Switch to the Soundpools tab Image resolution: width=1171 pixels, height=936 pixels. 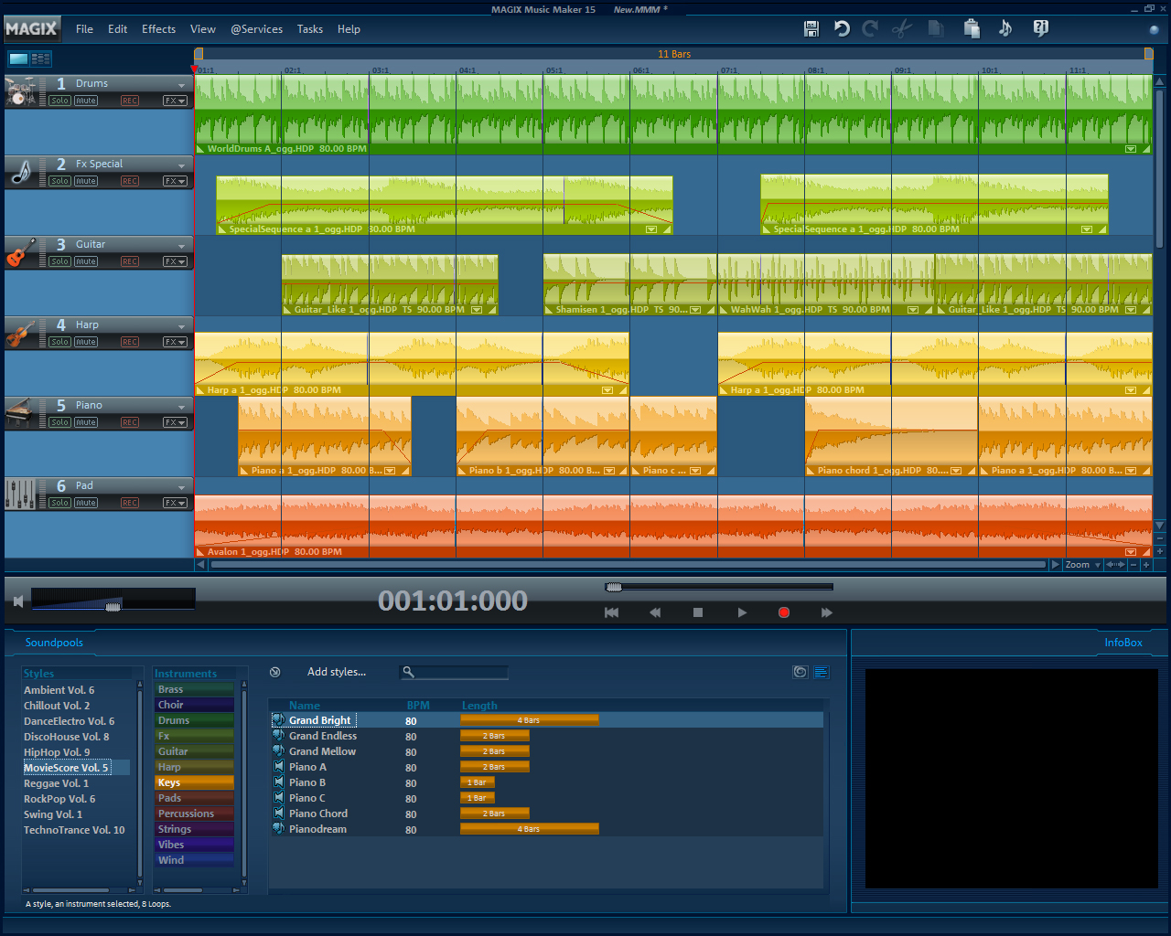pos(54,643)
